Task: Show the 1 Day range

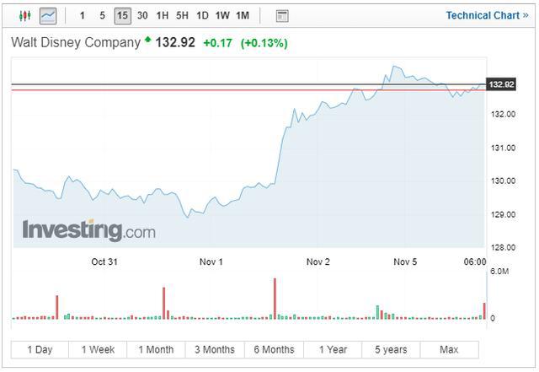Action: point(40,349)
